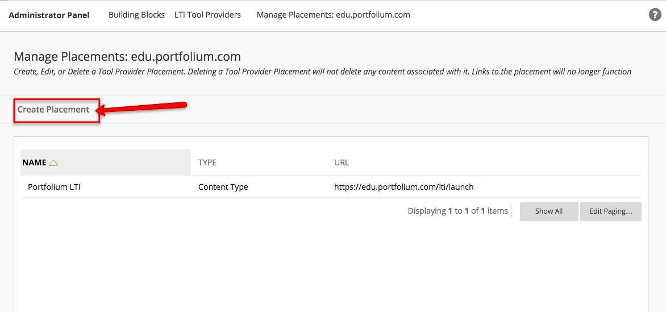This screenshot has width=666, height=312.
Task: Click the TYPE column header
Action: 207,163
